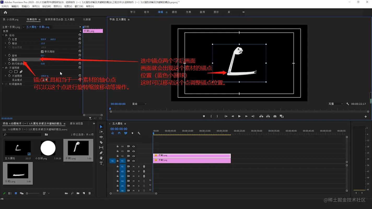Viewport: 372px width, 209px height.
Task: Open the 剪辑(C) menu
Action: (x=25, y=6)
